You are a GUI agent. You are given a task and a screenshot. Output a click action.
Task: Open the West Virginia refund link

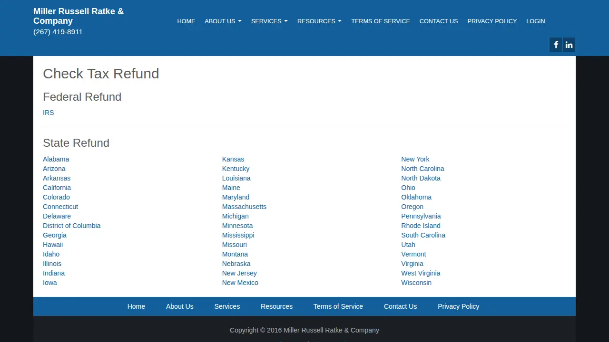421,273
